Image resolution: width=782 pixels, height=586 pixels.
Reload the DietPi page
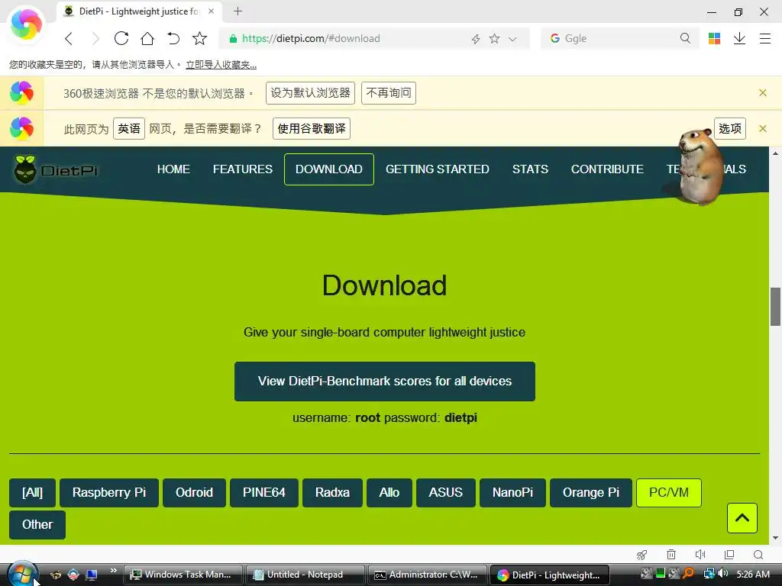121,38
